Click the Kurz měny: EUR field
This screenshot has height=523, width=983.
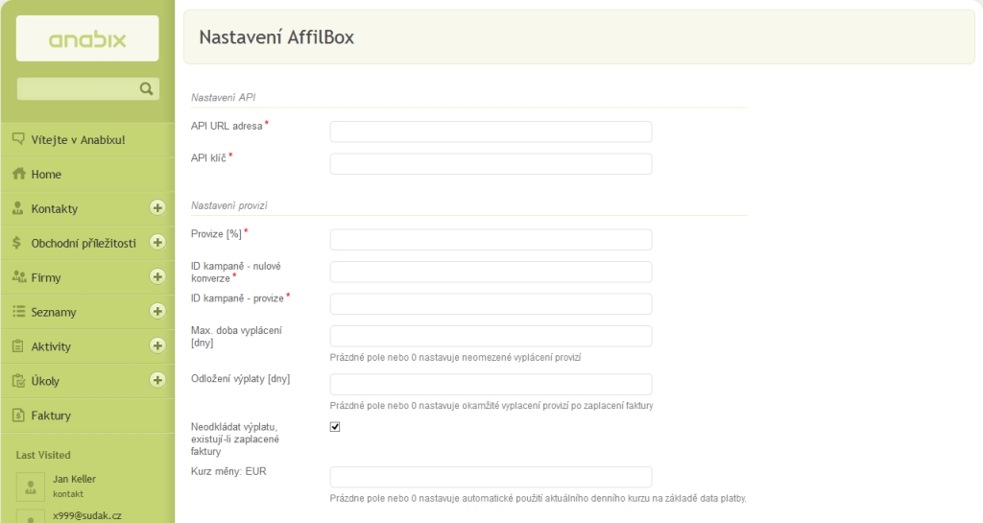tap(491, 477)
